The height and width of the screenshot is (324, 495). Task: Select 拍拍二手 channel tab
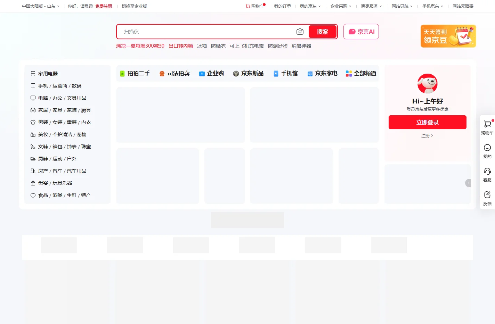135,74
